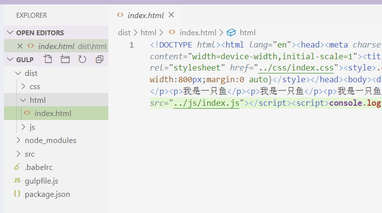This screenshot has width=382, height=213.
Task: Click the New Folder icon
Action: pos(65,59)
